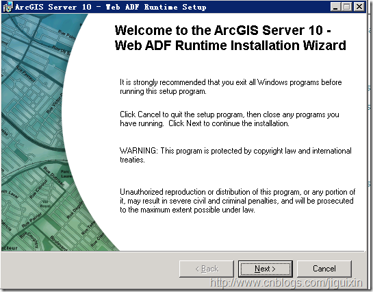
Task: Click the 'It is strongly recommended' paragraph
Action: click(231, 86)
